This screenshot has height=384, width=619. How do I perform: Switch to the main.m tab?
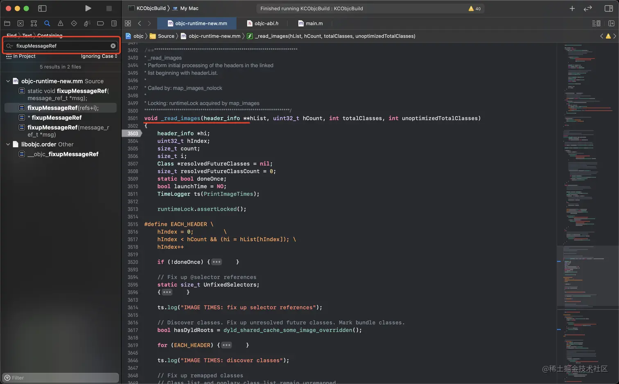[310, 23]
